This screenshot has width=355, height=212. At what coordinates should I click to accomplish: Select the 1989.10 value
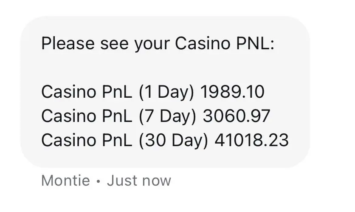pos(233,92)
